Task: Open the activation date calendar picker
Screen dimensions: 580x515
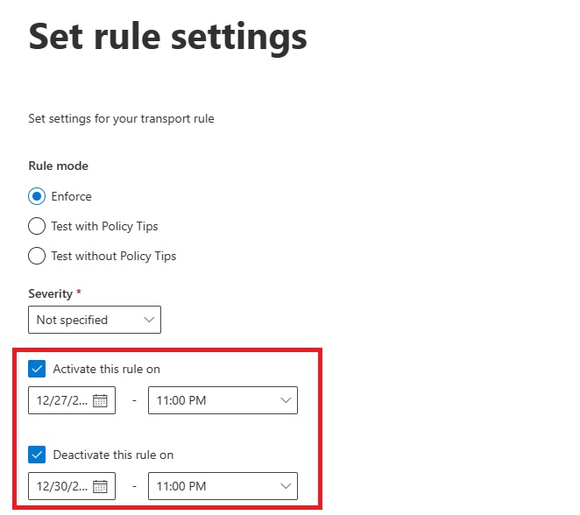Action: click(100, 401)
